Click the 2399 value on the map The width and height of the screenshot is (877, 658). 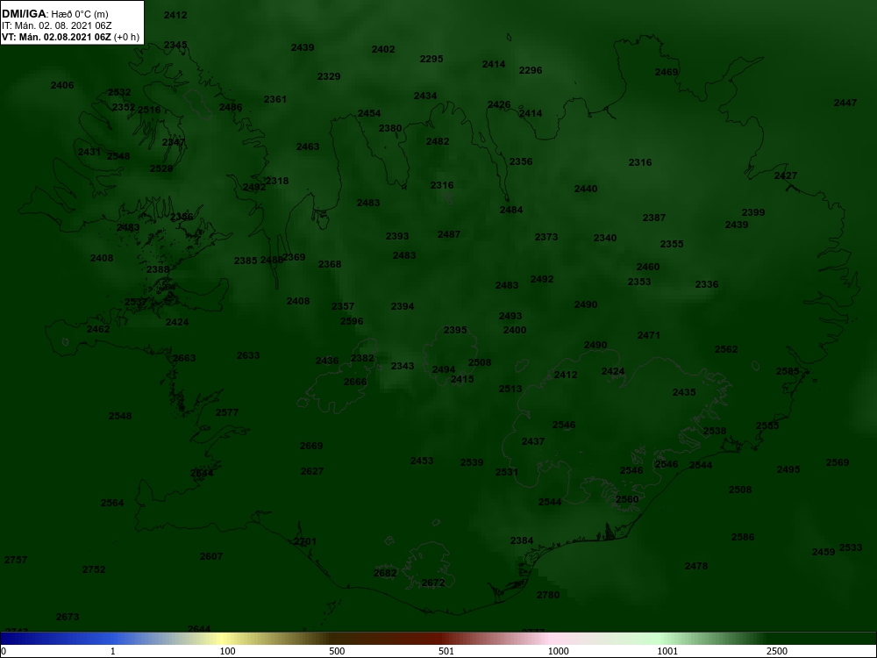(x=752, y=212)
